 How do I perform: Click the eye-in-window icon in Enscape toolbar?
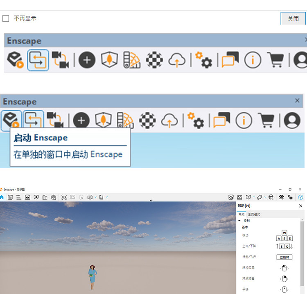click(x=27, y=197)
